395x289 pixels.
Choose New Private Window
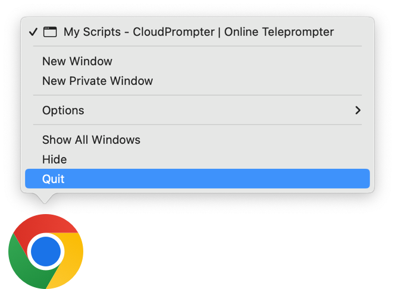pyautogui.click(x=98, y=81)
